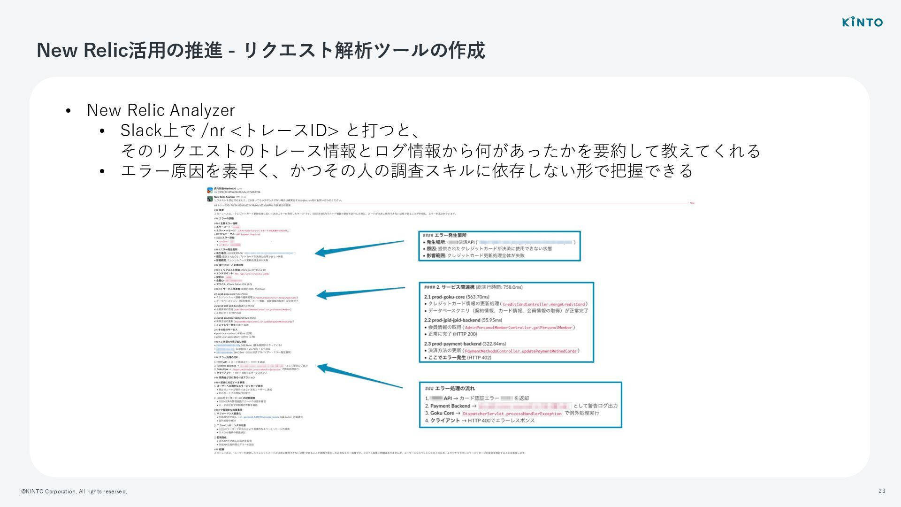This screenshot has height=507, width=901.
Task: Click the line starting 'そのリクエストのトレース情報'
Action: tap(440, 150)
